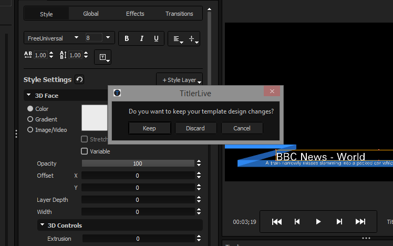
Task: Jump to the start of the timeline
Action: [276, 222]
